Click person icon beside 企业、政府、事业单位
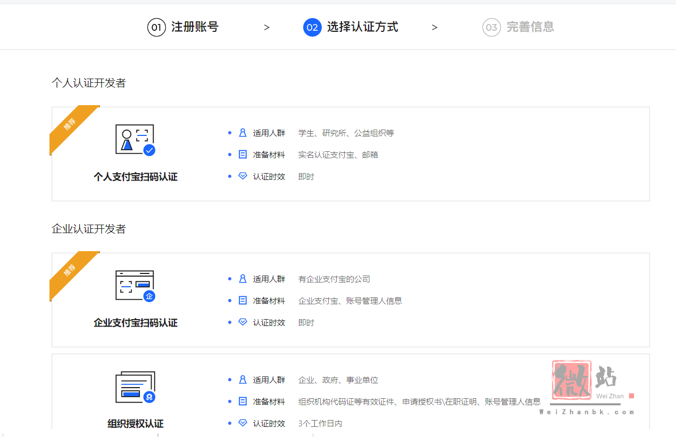This screenshot has height=437, width=676. click(x=243, y=380)
